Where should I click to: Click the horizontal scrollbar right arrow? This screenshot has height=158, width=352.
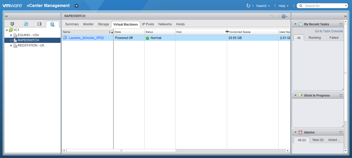288,150
